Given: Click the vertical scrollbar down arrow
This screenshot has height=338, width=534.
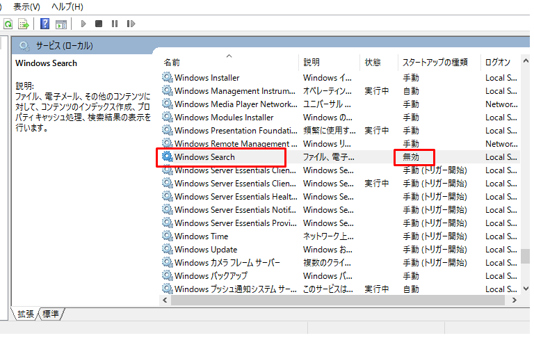Looking at the screenshot, I should (x=526, y=289).
